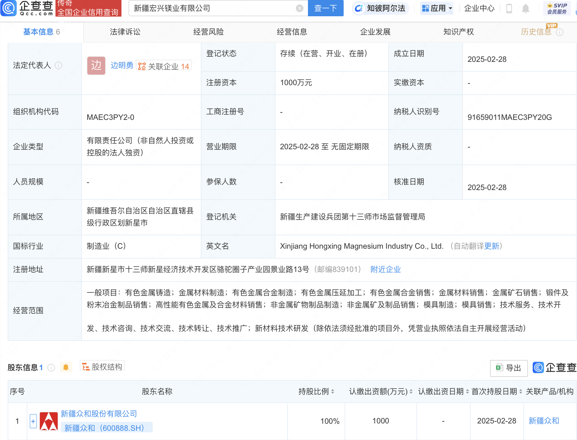
Task: Switch to 经营信息 tab
Action: click(x=292, y=32)
